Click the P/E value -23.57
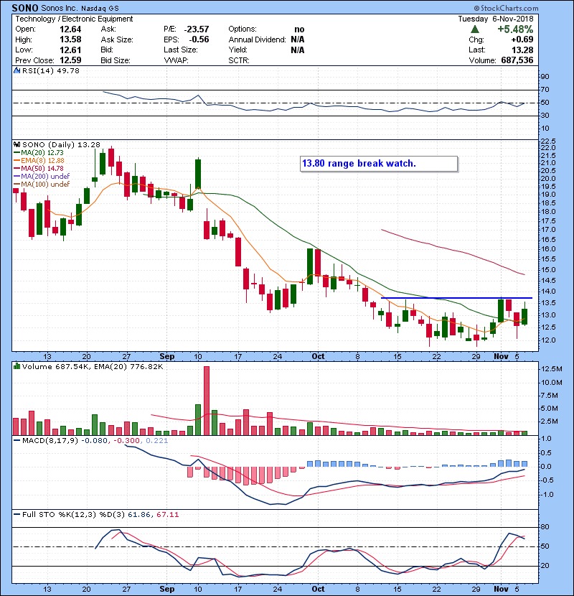The height and width of the screenshot is (596, 574). pyautogui.click(x=197, y=29)
